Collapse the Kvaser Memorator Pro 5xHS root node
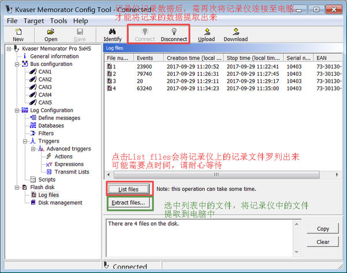Screen dimensions: 347x273 [9, 49]
